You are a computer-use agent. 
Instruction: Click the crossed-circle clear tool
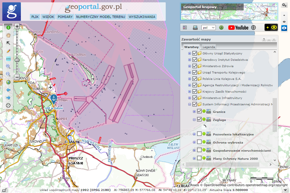[x=8, y=105]
